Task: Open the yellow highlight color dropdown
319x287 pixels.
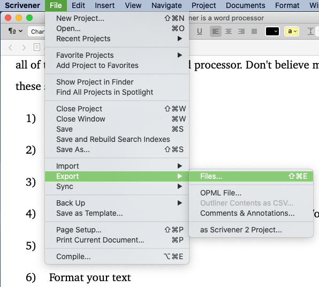Action: 292,32
